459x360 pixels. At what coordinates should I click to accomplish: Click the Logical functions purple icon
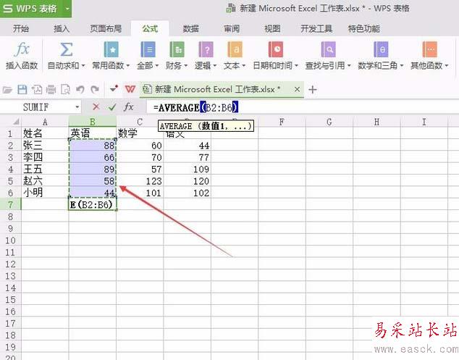[206, 49]
